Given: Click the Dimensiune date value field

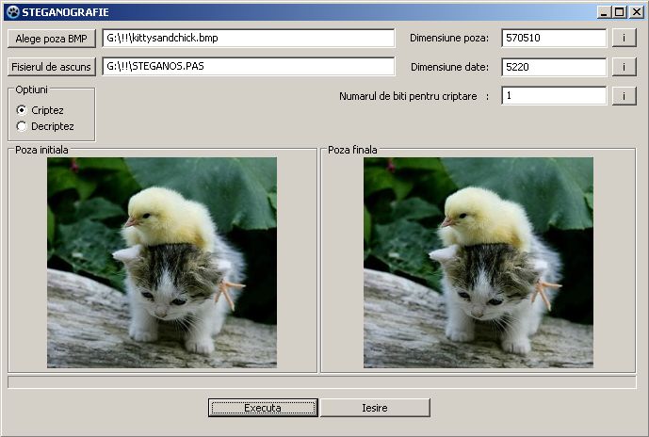Looking at the screenshot, I should pyautogui.click(x=554, y=67).
